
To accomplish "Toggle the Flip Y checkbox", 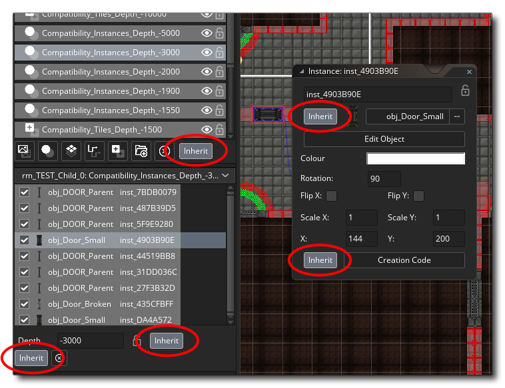I will 418,196.
